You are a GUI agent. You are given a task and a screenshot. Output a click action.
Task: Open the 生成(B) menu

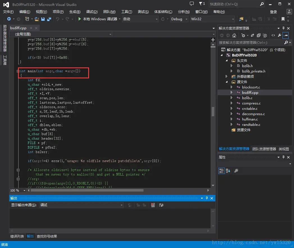click(75, 12)
